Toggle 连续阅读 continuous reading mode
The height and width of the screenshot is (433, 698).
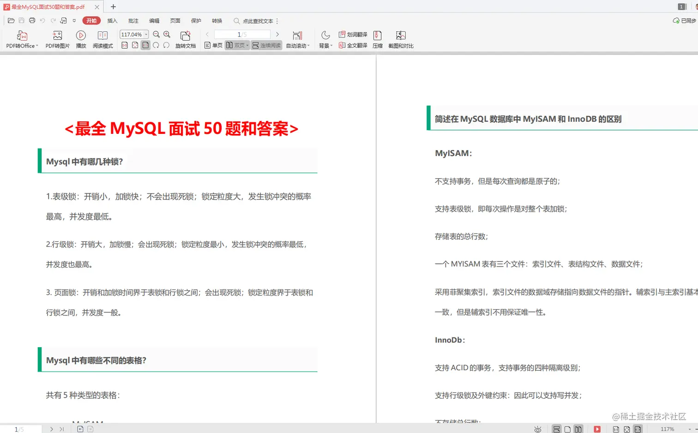pyautogui.click(x=266, y=45)
